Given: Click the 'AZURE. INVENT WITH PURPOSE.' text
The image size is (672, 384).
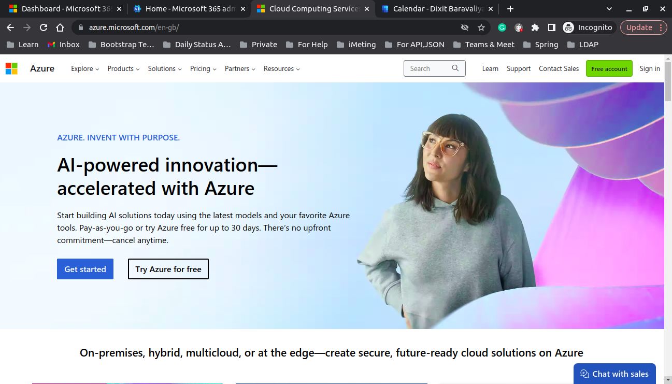Looking at the screenshot, I should click(118, 137).
